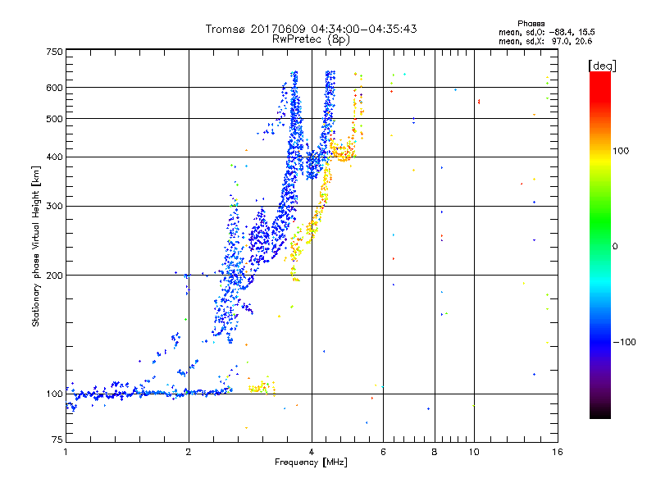The image size is (656, 492).
Task: Click the orange X-mode cluster at 400 km
Action: (342, 151)
